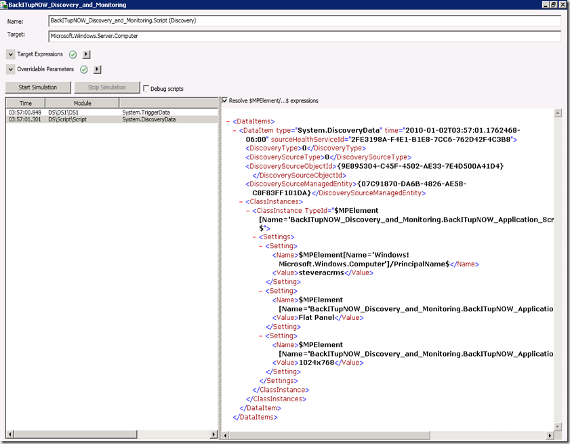Expand the Target Expressions section
This screenshot has height=444, width=570.
[11, 54]
